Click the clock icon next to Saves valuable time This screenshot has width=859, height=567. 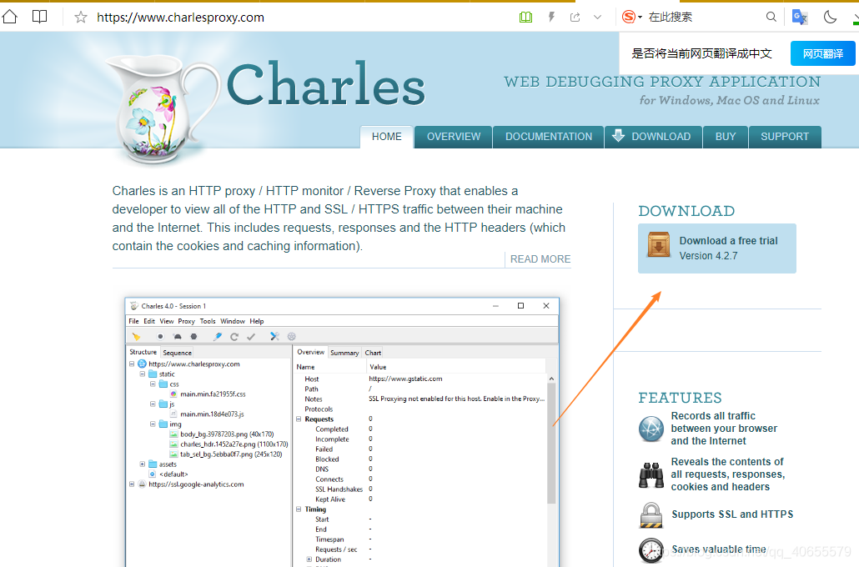click(651, 550)
